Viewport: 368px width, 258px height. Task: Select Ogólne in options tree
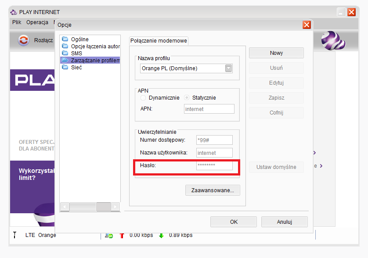80,39
